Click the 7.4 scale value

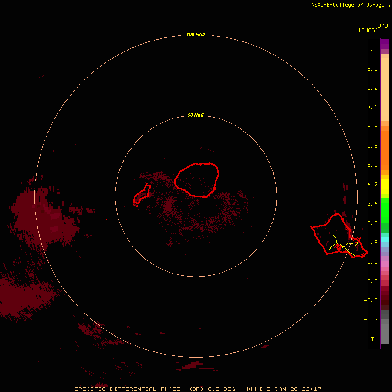pos(372,107)
